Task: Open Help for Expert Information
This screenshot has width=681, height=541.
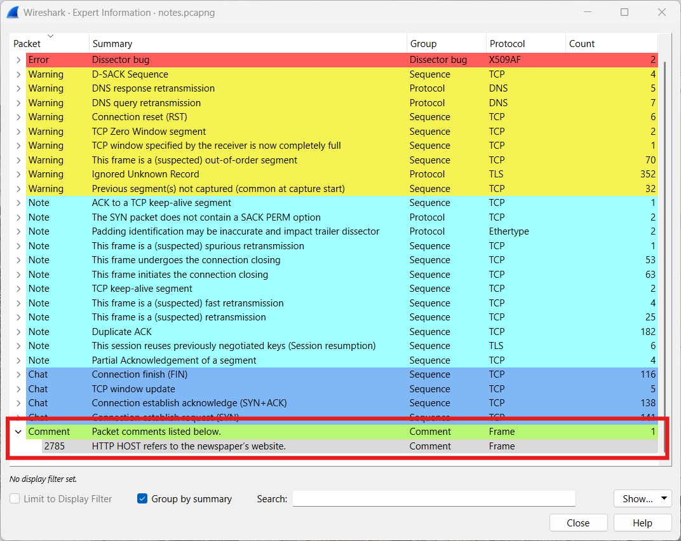Action: pyautogui.click(x=642, y=523)
